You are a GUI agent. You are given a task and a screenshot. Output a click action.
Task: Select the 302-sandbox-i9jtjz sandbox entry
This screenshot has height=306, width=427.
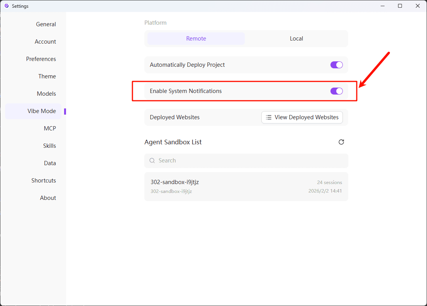coord(246,186)
